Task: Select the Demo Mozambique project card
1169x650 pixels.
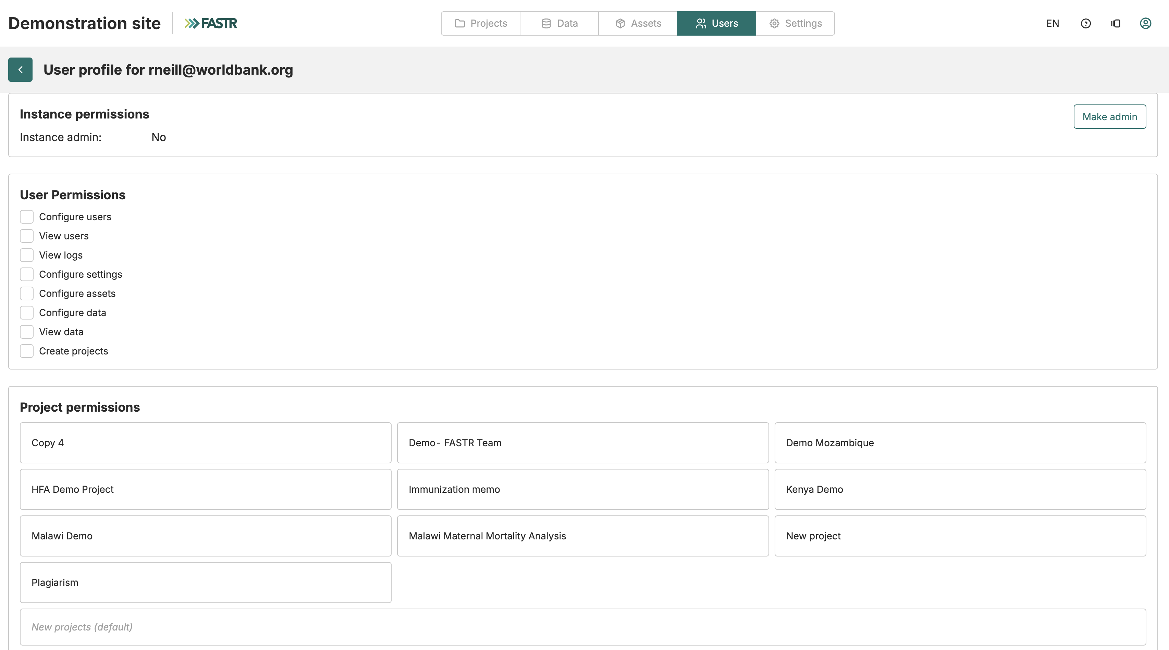Action: [x=960, y=443]
